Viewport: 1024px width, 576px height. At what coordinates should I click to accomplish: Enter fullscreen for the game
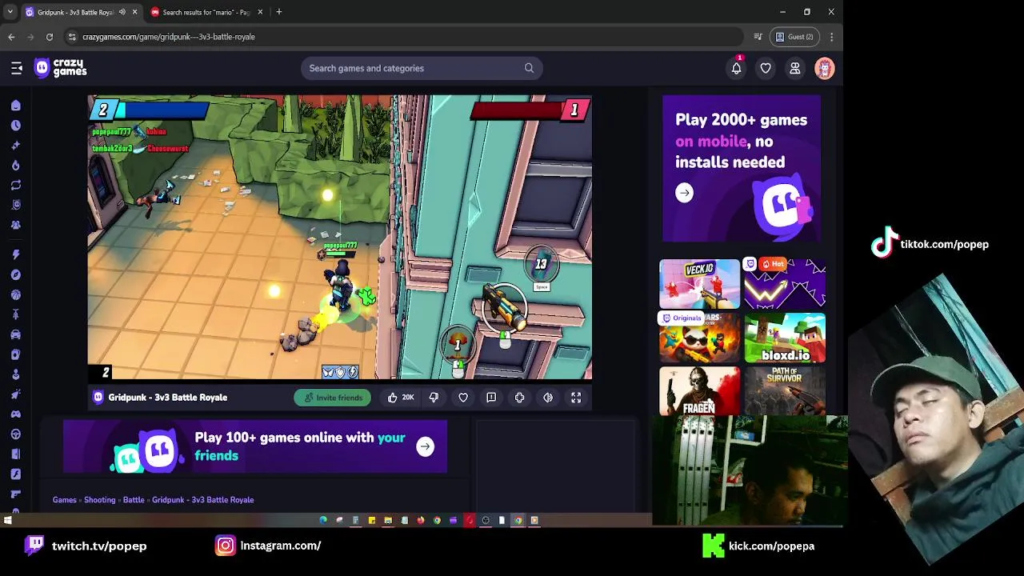pos(576,398)
